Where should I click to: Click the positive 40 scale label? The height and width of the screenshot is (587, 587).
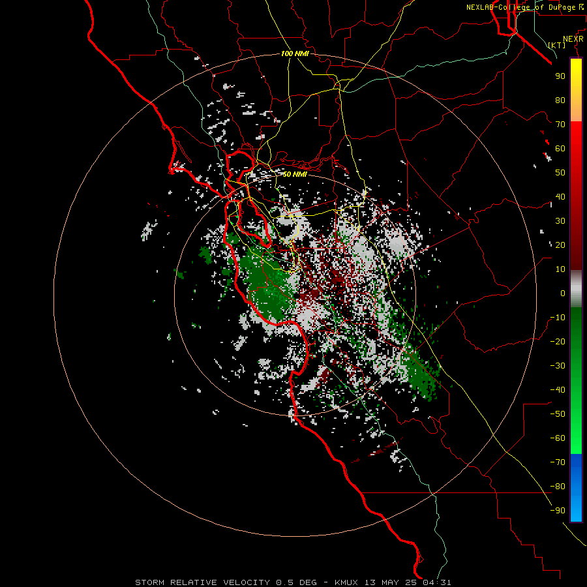(560, 196)
